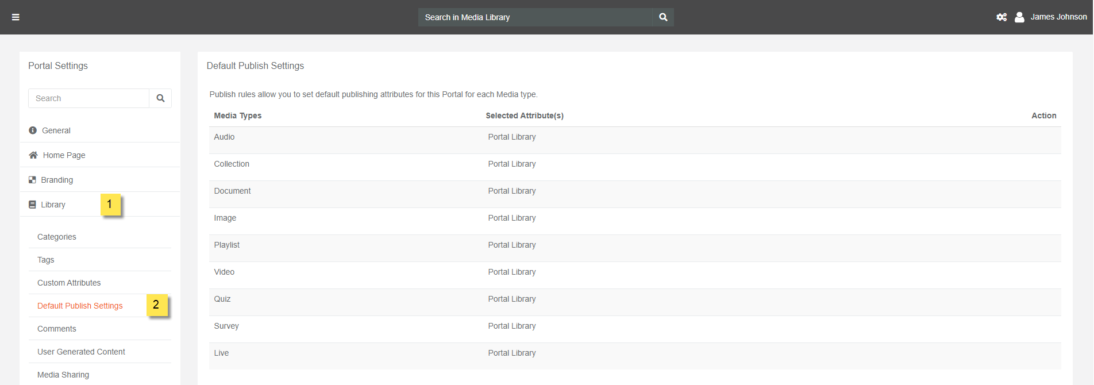This screenshot has width=1094, height=385.
Task: Open the Comments settings page
Action: click(57, 329)
